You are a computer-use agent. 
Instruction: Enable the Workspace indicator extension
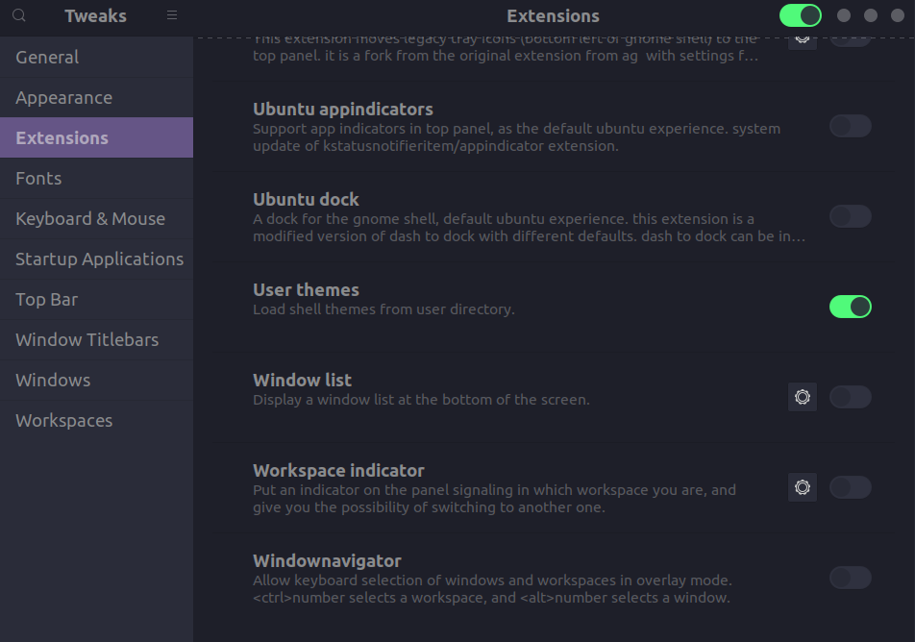(850, 486)
